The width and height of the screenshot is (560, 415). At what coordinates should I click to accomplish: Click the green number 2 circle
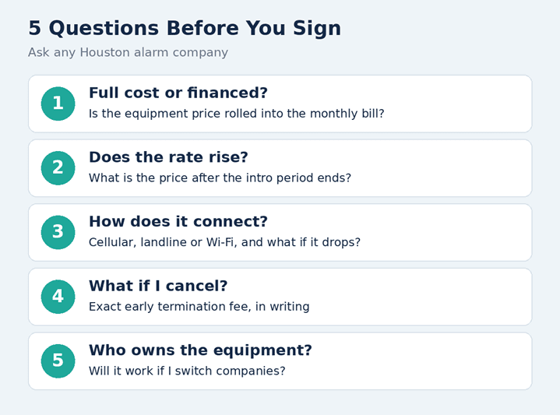pyautogui.click(x=58, y=168)
